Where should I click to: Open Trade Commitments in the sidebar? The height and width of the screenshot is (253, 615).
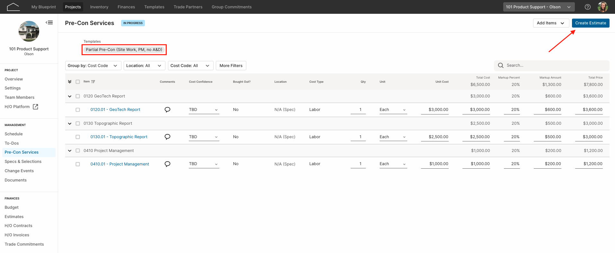[24, 244]
